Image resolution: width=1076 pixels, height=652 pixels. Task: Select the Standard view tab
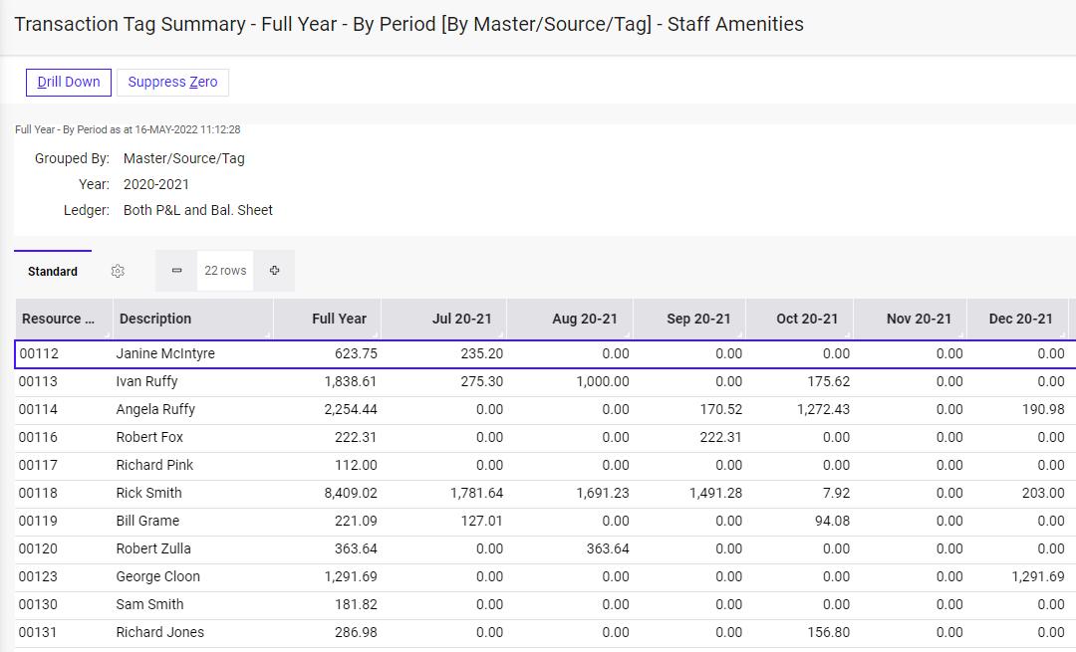coord(52,271)
